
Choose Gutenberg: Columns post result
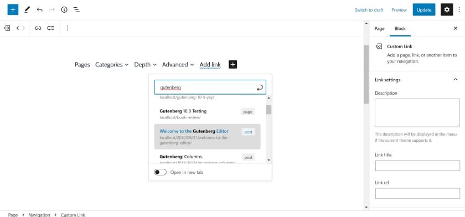(x=207, y=157)
